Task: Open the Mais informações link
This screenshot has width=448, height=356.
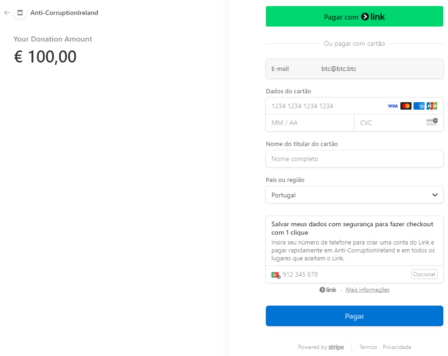Action: tap(367, 290)
